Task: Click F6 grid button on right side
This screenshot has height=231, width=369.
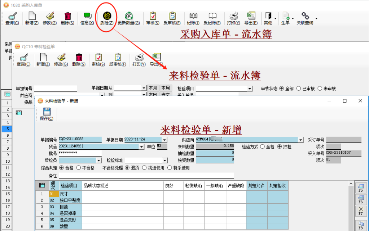Action: pos(361,199)
